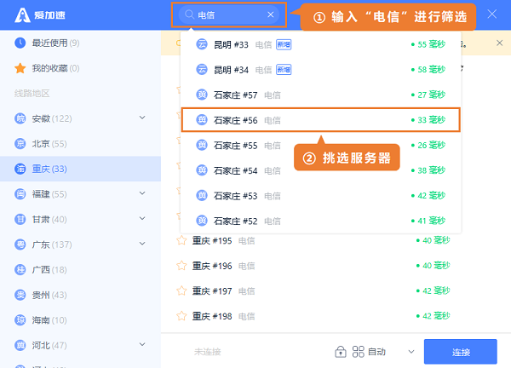Click the cloud icon of 昆明 #33
The width and height of the screenshot is (511, 368).
pos(202,44)
